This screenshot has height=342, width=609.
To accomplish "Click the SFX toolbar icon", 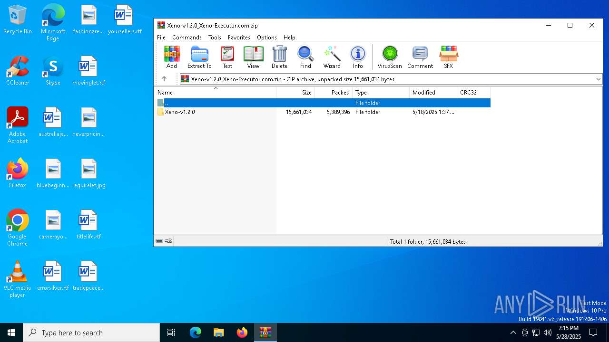I will [x=449, y=57].
